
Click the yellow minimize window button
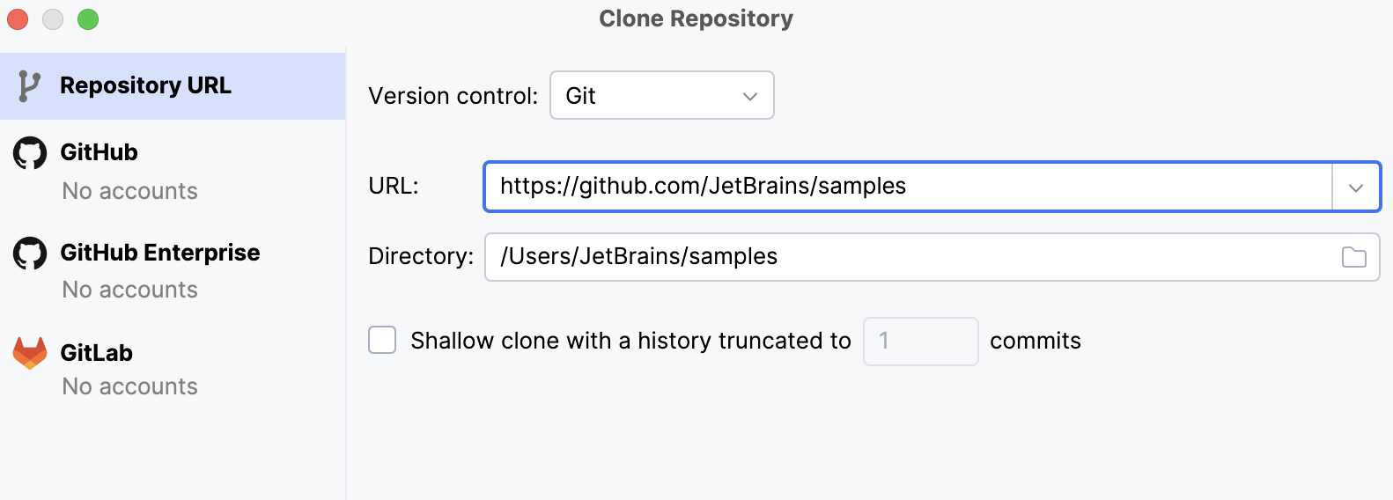(x=53, y=19)
